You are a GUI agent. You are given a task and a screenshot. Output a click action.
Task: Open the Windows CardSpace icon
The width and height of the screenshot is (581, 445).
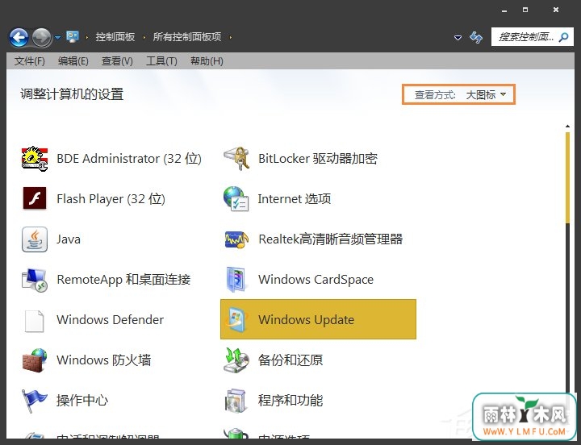[236, 280]
